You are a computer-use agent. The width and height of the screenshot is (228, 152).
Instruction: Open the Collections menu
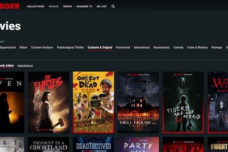coord(36,6)
